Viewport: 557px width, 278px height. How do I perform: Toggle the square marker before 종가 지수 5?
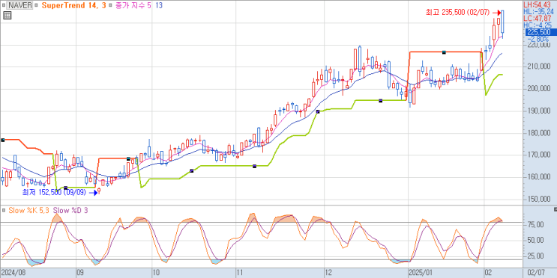coord(111,5)
